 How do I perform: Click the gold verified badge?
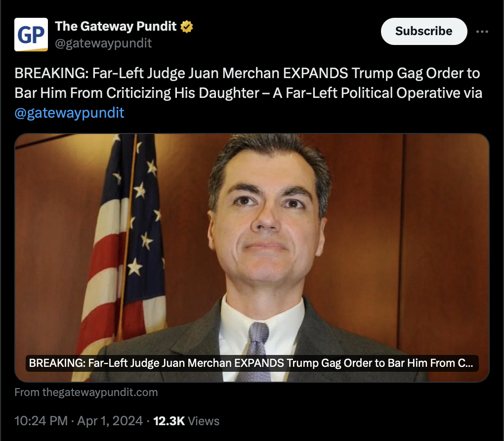187,27
